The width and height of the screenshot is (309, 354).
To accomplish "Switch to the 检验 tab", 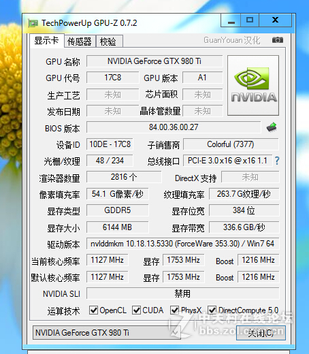I will [110, 42].
